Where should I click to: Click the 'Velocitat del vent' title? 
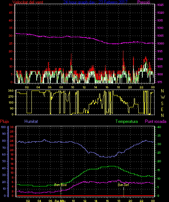tap(28, 2)
